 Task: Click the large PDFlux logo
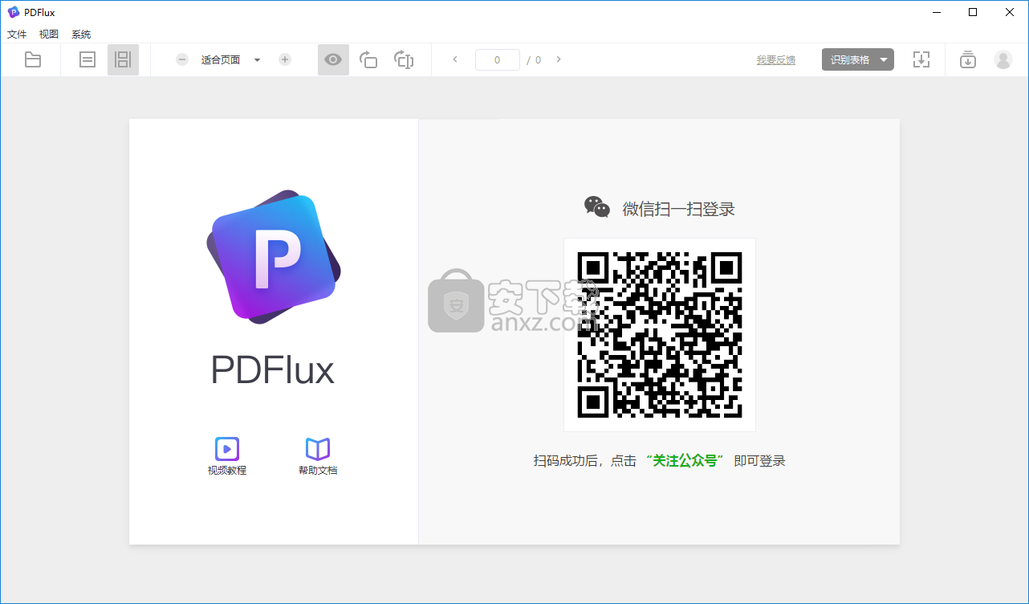coord(273,257)
